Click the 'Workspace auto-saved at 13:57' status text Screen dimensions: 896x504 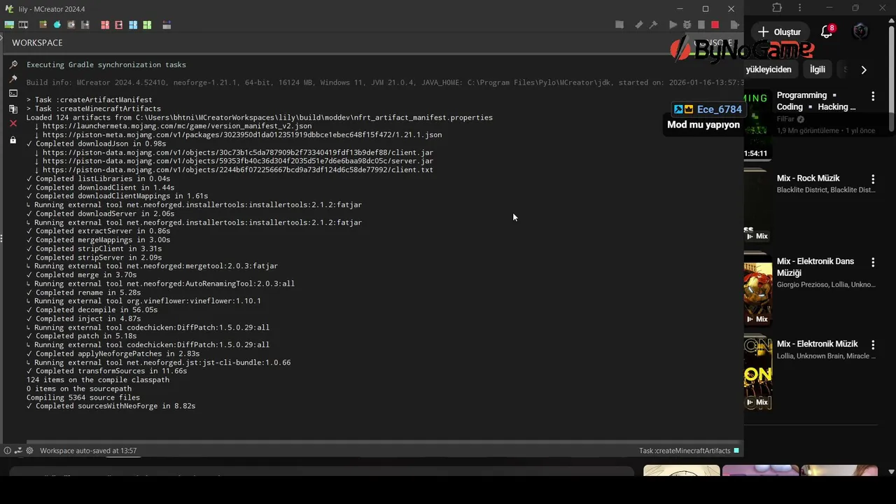pyautogui.click(x=88, y=451)
